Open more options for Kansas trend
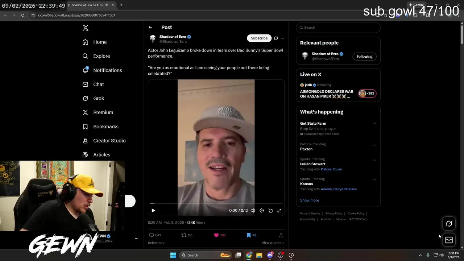This screenshot has width=464, height=261. pyautogui.click(x=374, y=180)
